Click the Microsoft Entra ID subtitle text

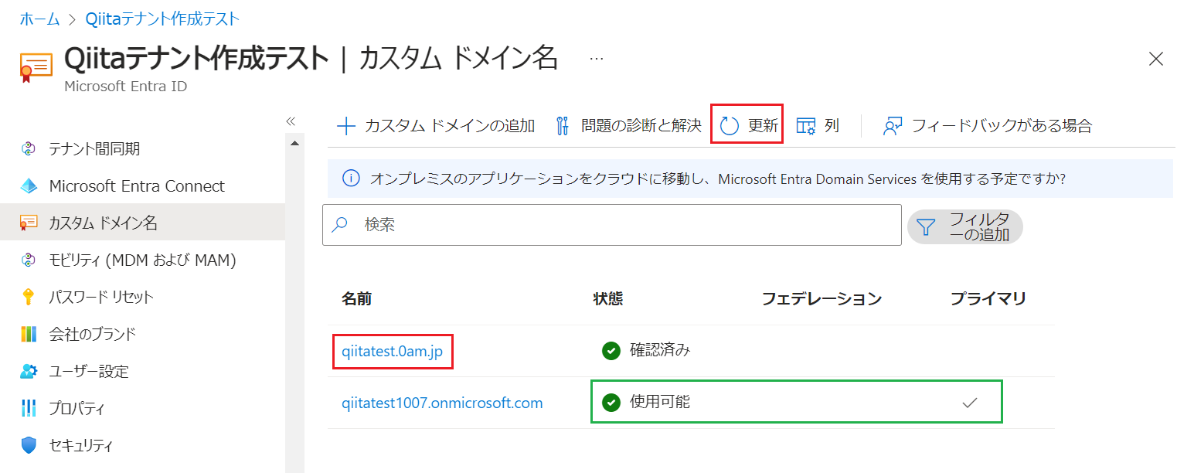pos(125,87)
